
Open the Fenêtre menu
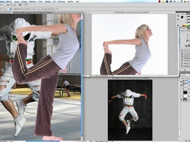[x=70, y=2]
